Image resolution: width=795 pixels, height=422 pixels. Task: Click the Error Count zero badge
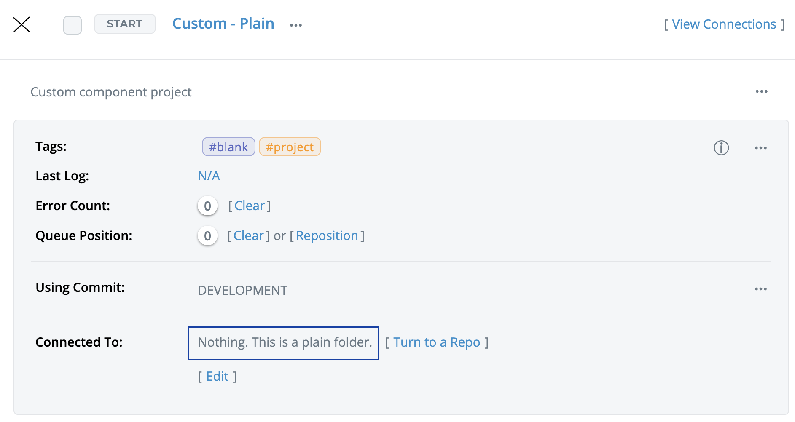[207, 206]
